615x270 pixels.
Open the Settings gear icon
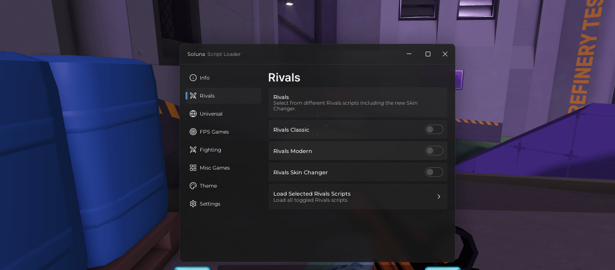[x=193, y=204]
